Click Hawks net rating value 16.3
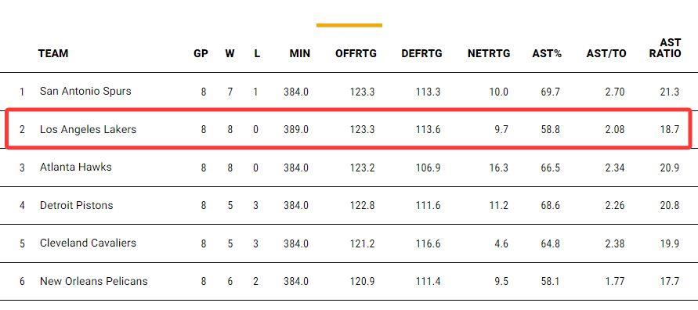 (498, 168)
